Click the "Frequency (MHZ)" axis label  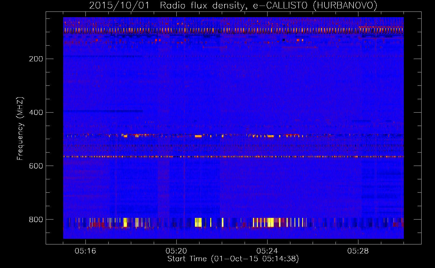point(20,129)
